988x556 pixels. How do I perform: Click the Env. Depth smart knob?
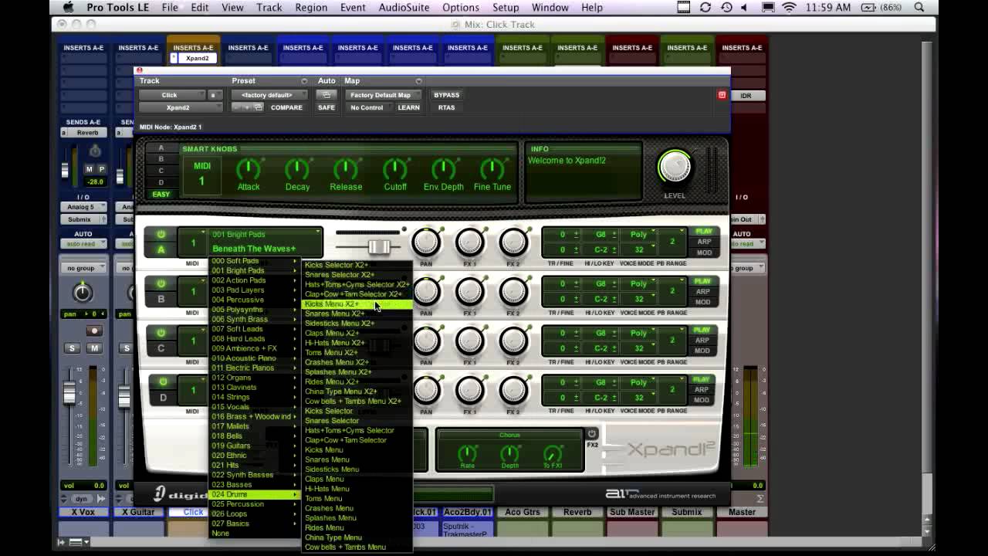point(444,169)
